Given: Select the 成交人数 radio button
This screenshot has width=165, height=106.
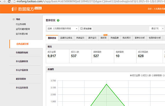Looking at the screenshot, I should 142,75.
